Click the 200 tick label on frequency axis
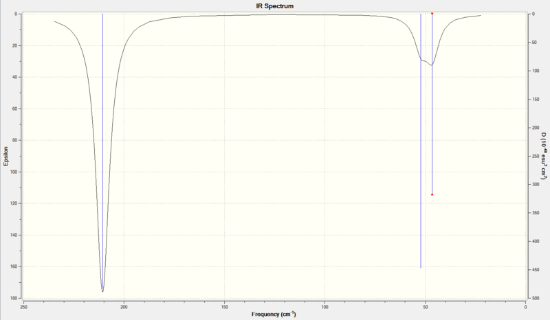 (124, 307)
